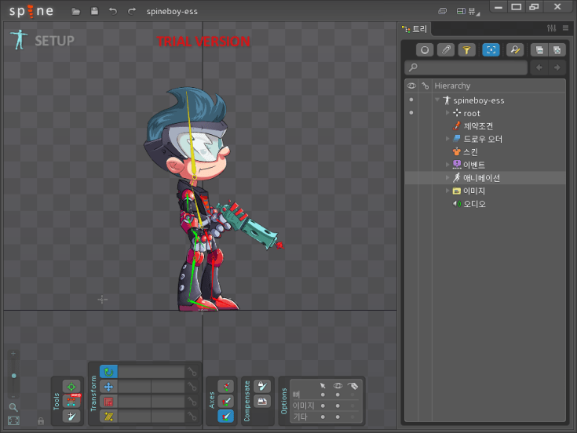Collapse the spineboy-ess skeleton node

tap(437, 100)
